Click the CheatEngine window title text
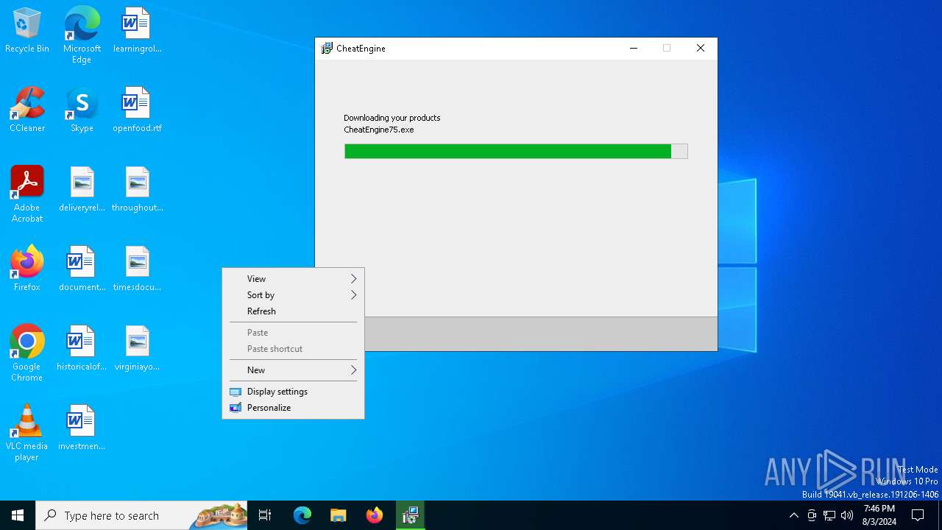The width and height of the screenshot is (942, 530). [x=361, y=49]
